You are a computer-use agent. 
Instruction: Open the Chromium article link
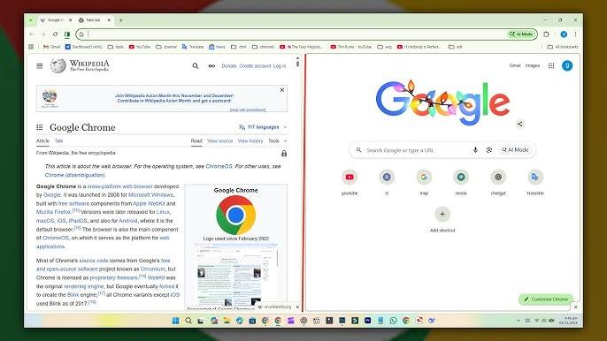[x=152, y=269]
